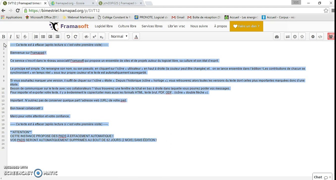Insert an ordered numbered list
This screenshot has width=336, height=180.
coord(36,36)
